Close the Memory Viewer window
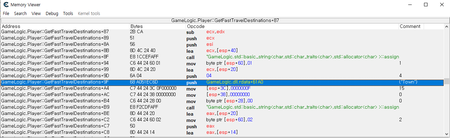 point(442,5)
